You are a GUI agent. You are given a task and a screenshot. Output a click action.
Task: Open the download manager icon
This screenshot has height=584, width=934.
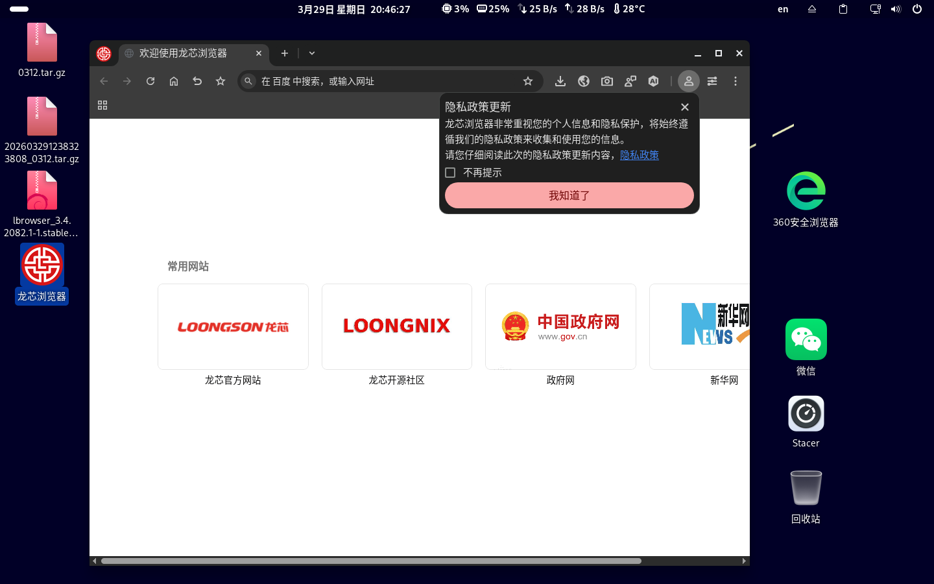[560, 81]
